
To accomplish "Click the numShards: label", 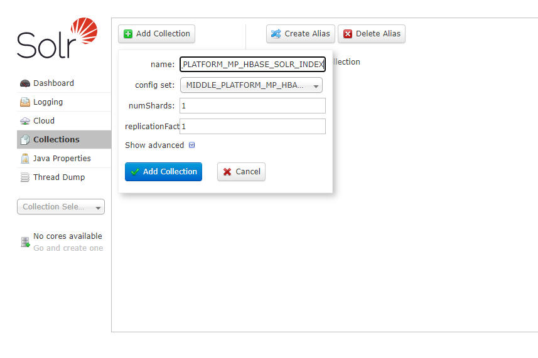I will (152, 106).
